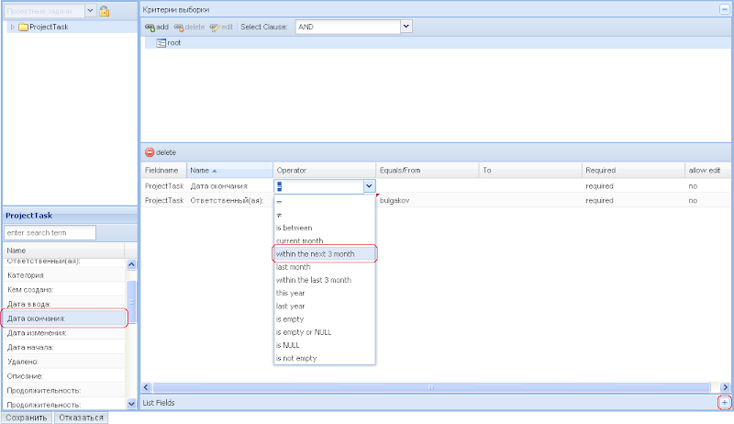Choose 'is between' from the operator list
Image resolution: width=734 pixels, height=424 pixels.
(295, 228)
